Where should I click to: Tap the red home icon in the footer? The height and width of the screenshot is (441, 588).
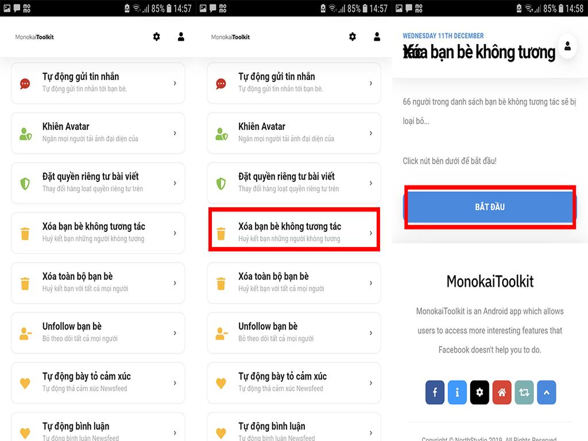[502, 392]
